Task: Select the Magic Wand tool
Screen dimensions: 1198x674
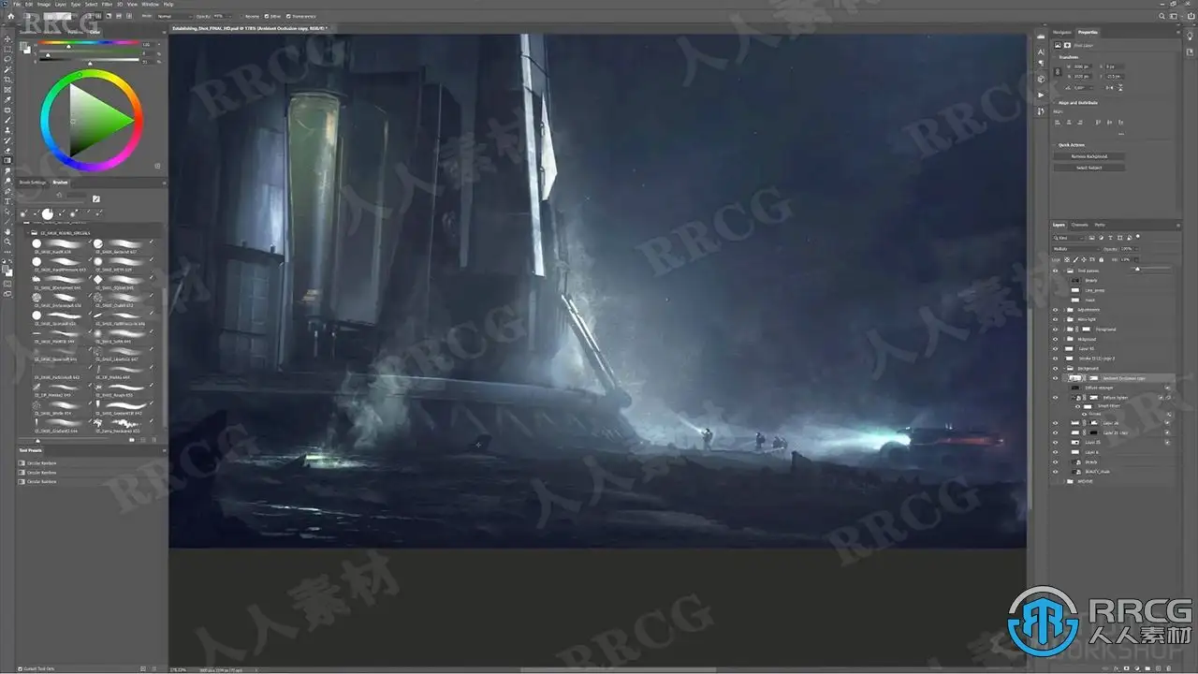Action: [8, 69]
